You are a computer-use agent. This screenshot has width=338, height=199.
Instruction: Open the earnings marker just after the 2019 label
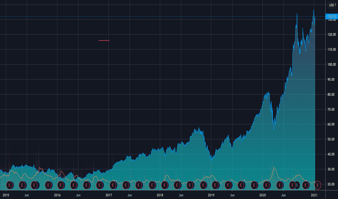215,185
